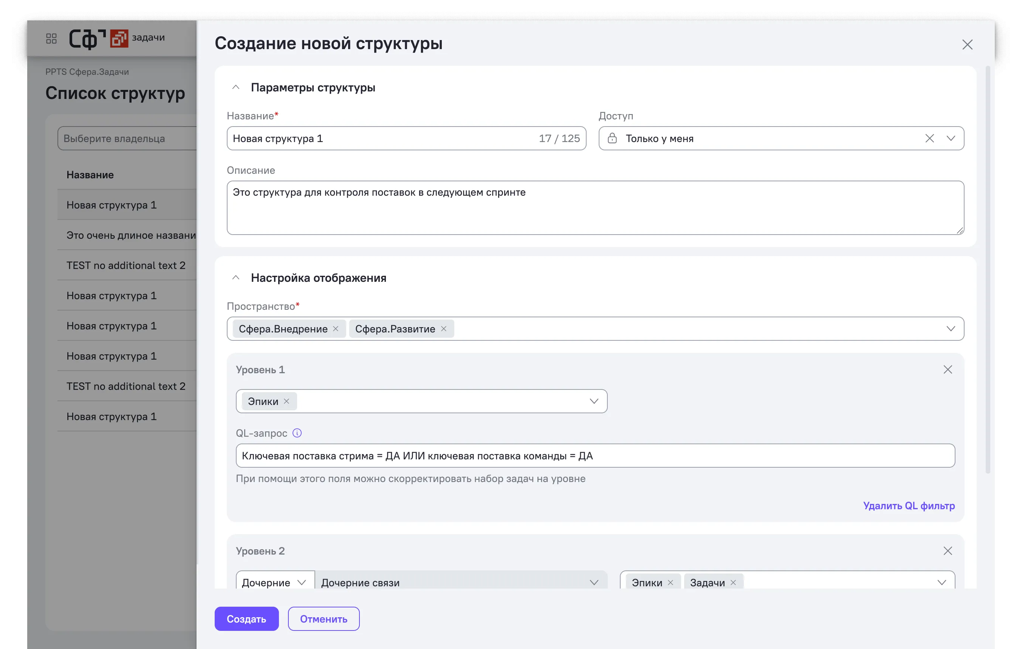The image size is (1022, 649).
Task: Remove the Сфера.Развитие tag
Action: [x=443, y=329]
